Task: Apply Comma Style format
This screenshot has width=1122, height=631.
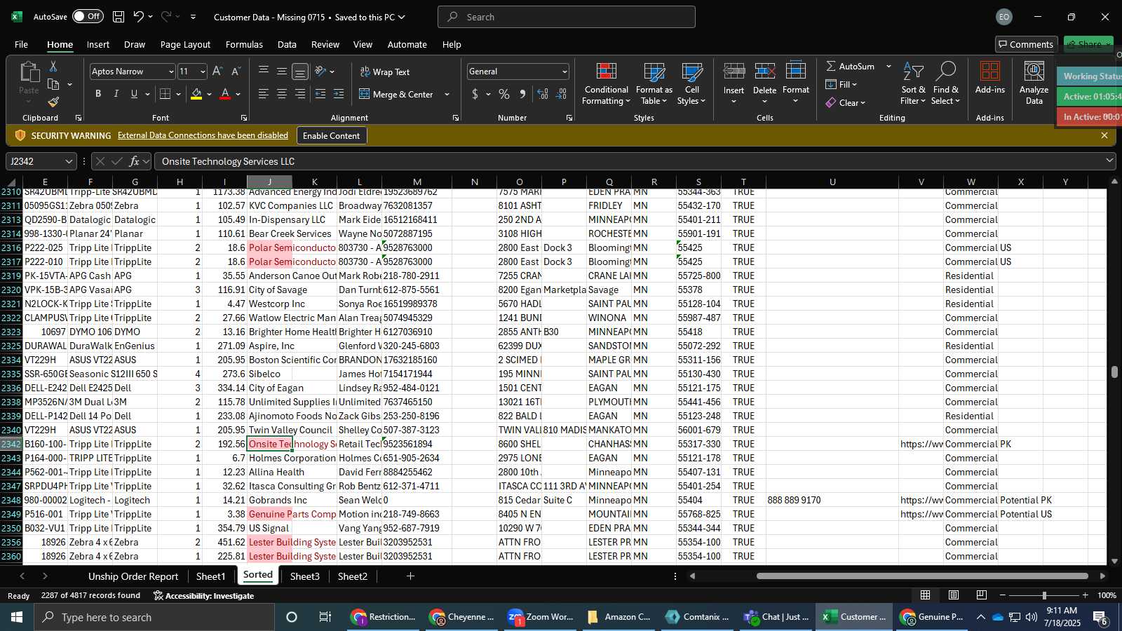Action: 522,94
